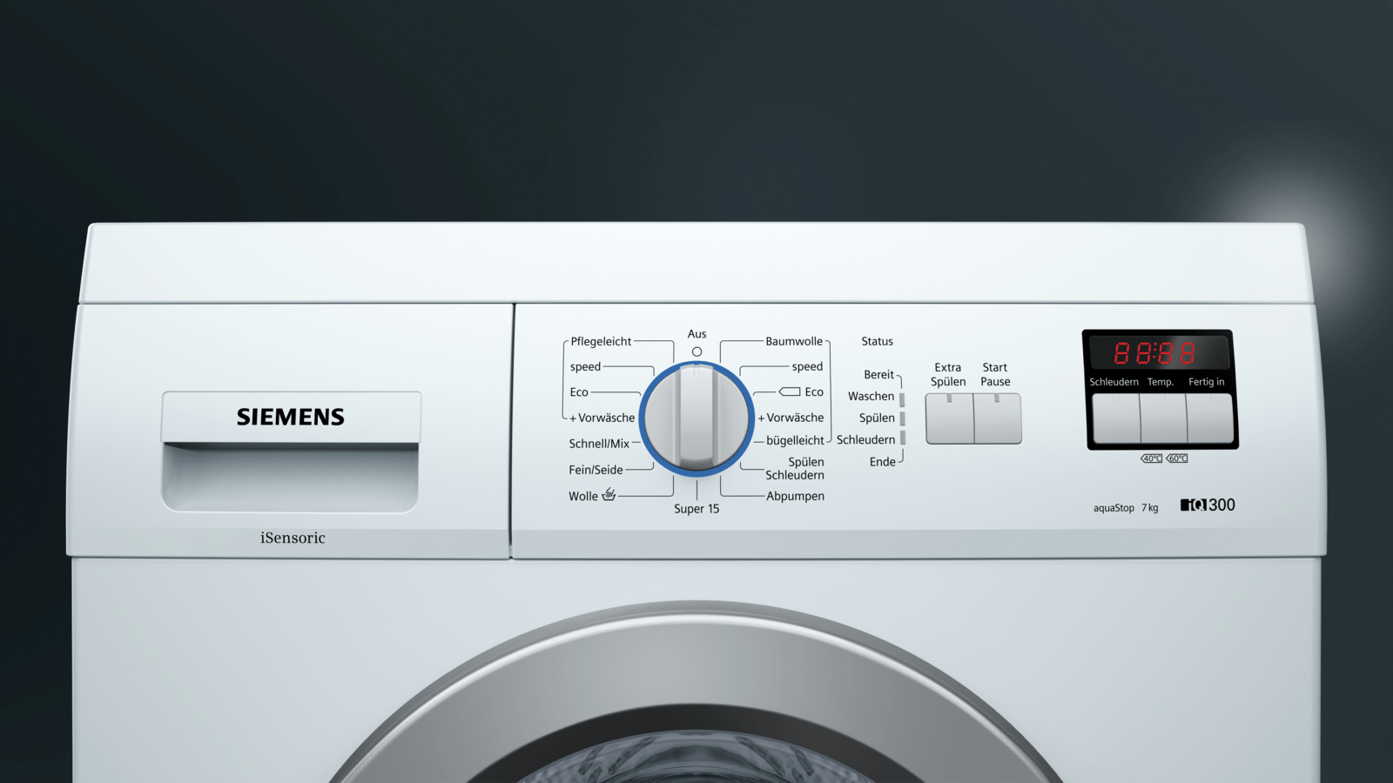Select the Wolle program label
Image resolution: width=1393 pixels, height=783 pixels.
pyautogui.click(x=583, y=496)
